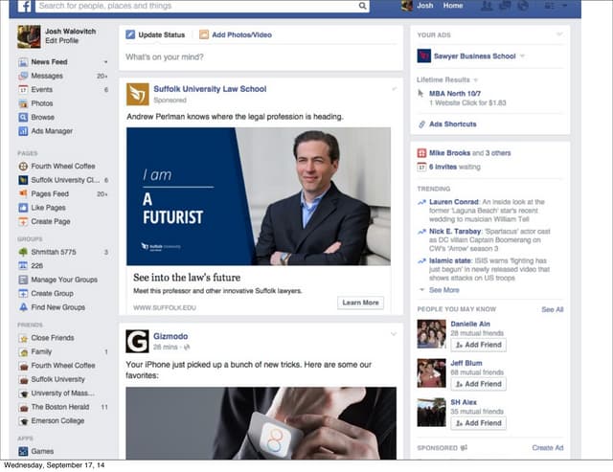
Task: Open the Gizmodo post options chevron
Action: pos(394,334)
